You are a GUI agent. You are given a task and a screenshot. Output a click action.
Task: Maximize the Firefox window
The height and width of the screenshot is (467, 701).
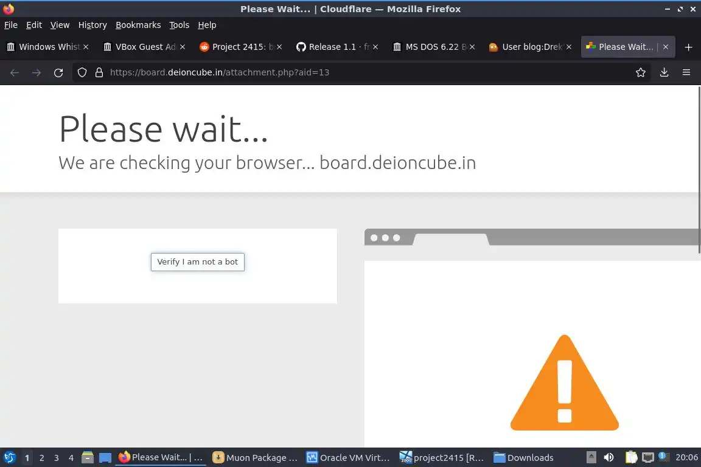[680, 9]
